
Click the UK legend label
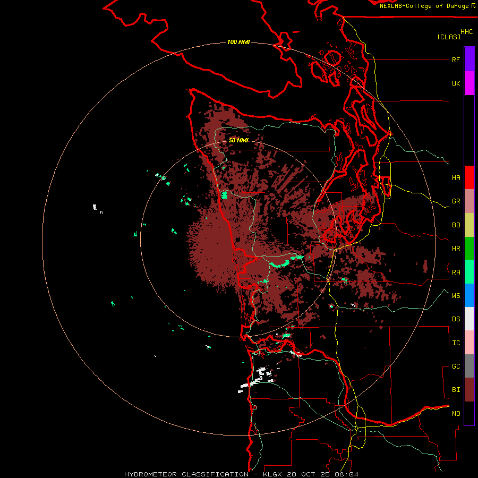point(456,84)
